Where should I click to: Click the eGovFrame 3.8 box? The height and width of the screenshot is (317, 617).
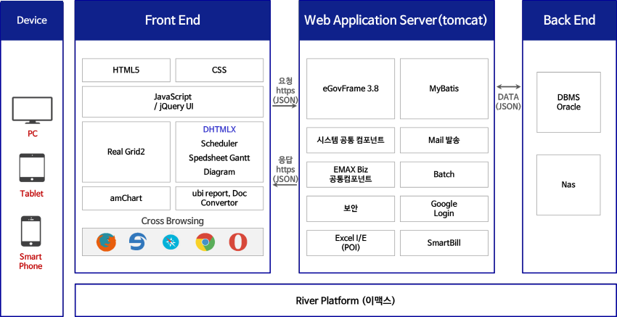pyautogui.click(x=351, y=88)
